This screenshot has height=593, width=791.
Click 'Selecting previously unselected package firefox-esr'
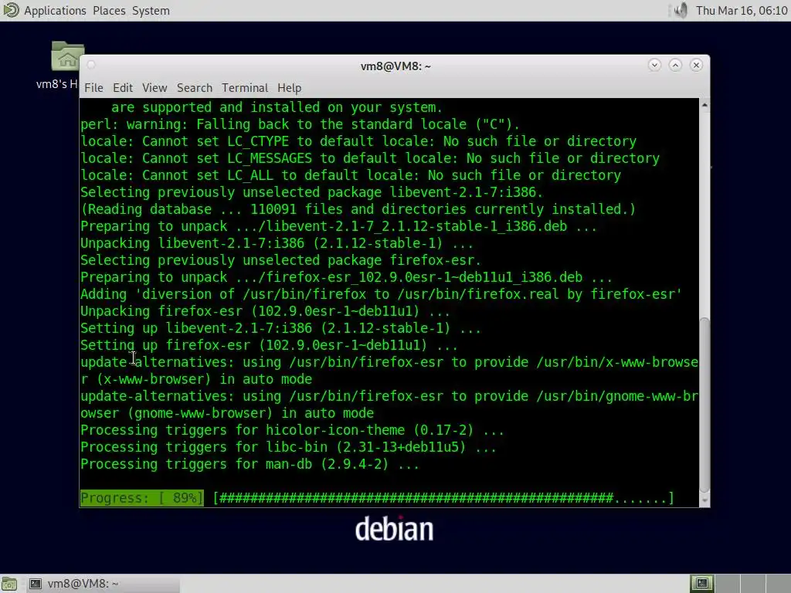point(281,260)
